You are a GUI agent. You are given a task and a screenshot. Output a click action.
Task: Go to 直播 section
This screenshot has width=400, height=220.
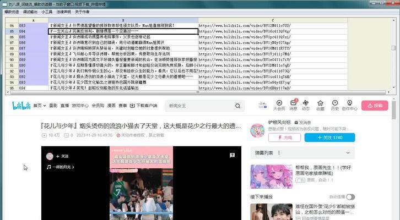[x=64, y=106]
